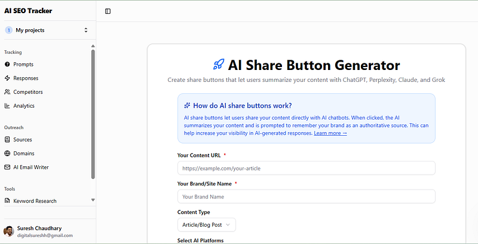Open the Competitors section
Viewport: 478px width, 244px height.
(x=28, y=92)
